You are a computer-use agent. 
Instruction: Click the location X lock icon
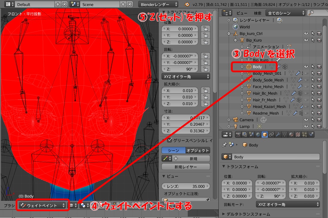click(x=205, y=29)
